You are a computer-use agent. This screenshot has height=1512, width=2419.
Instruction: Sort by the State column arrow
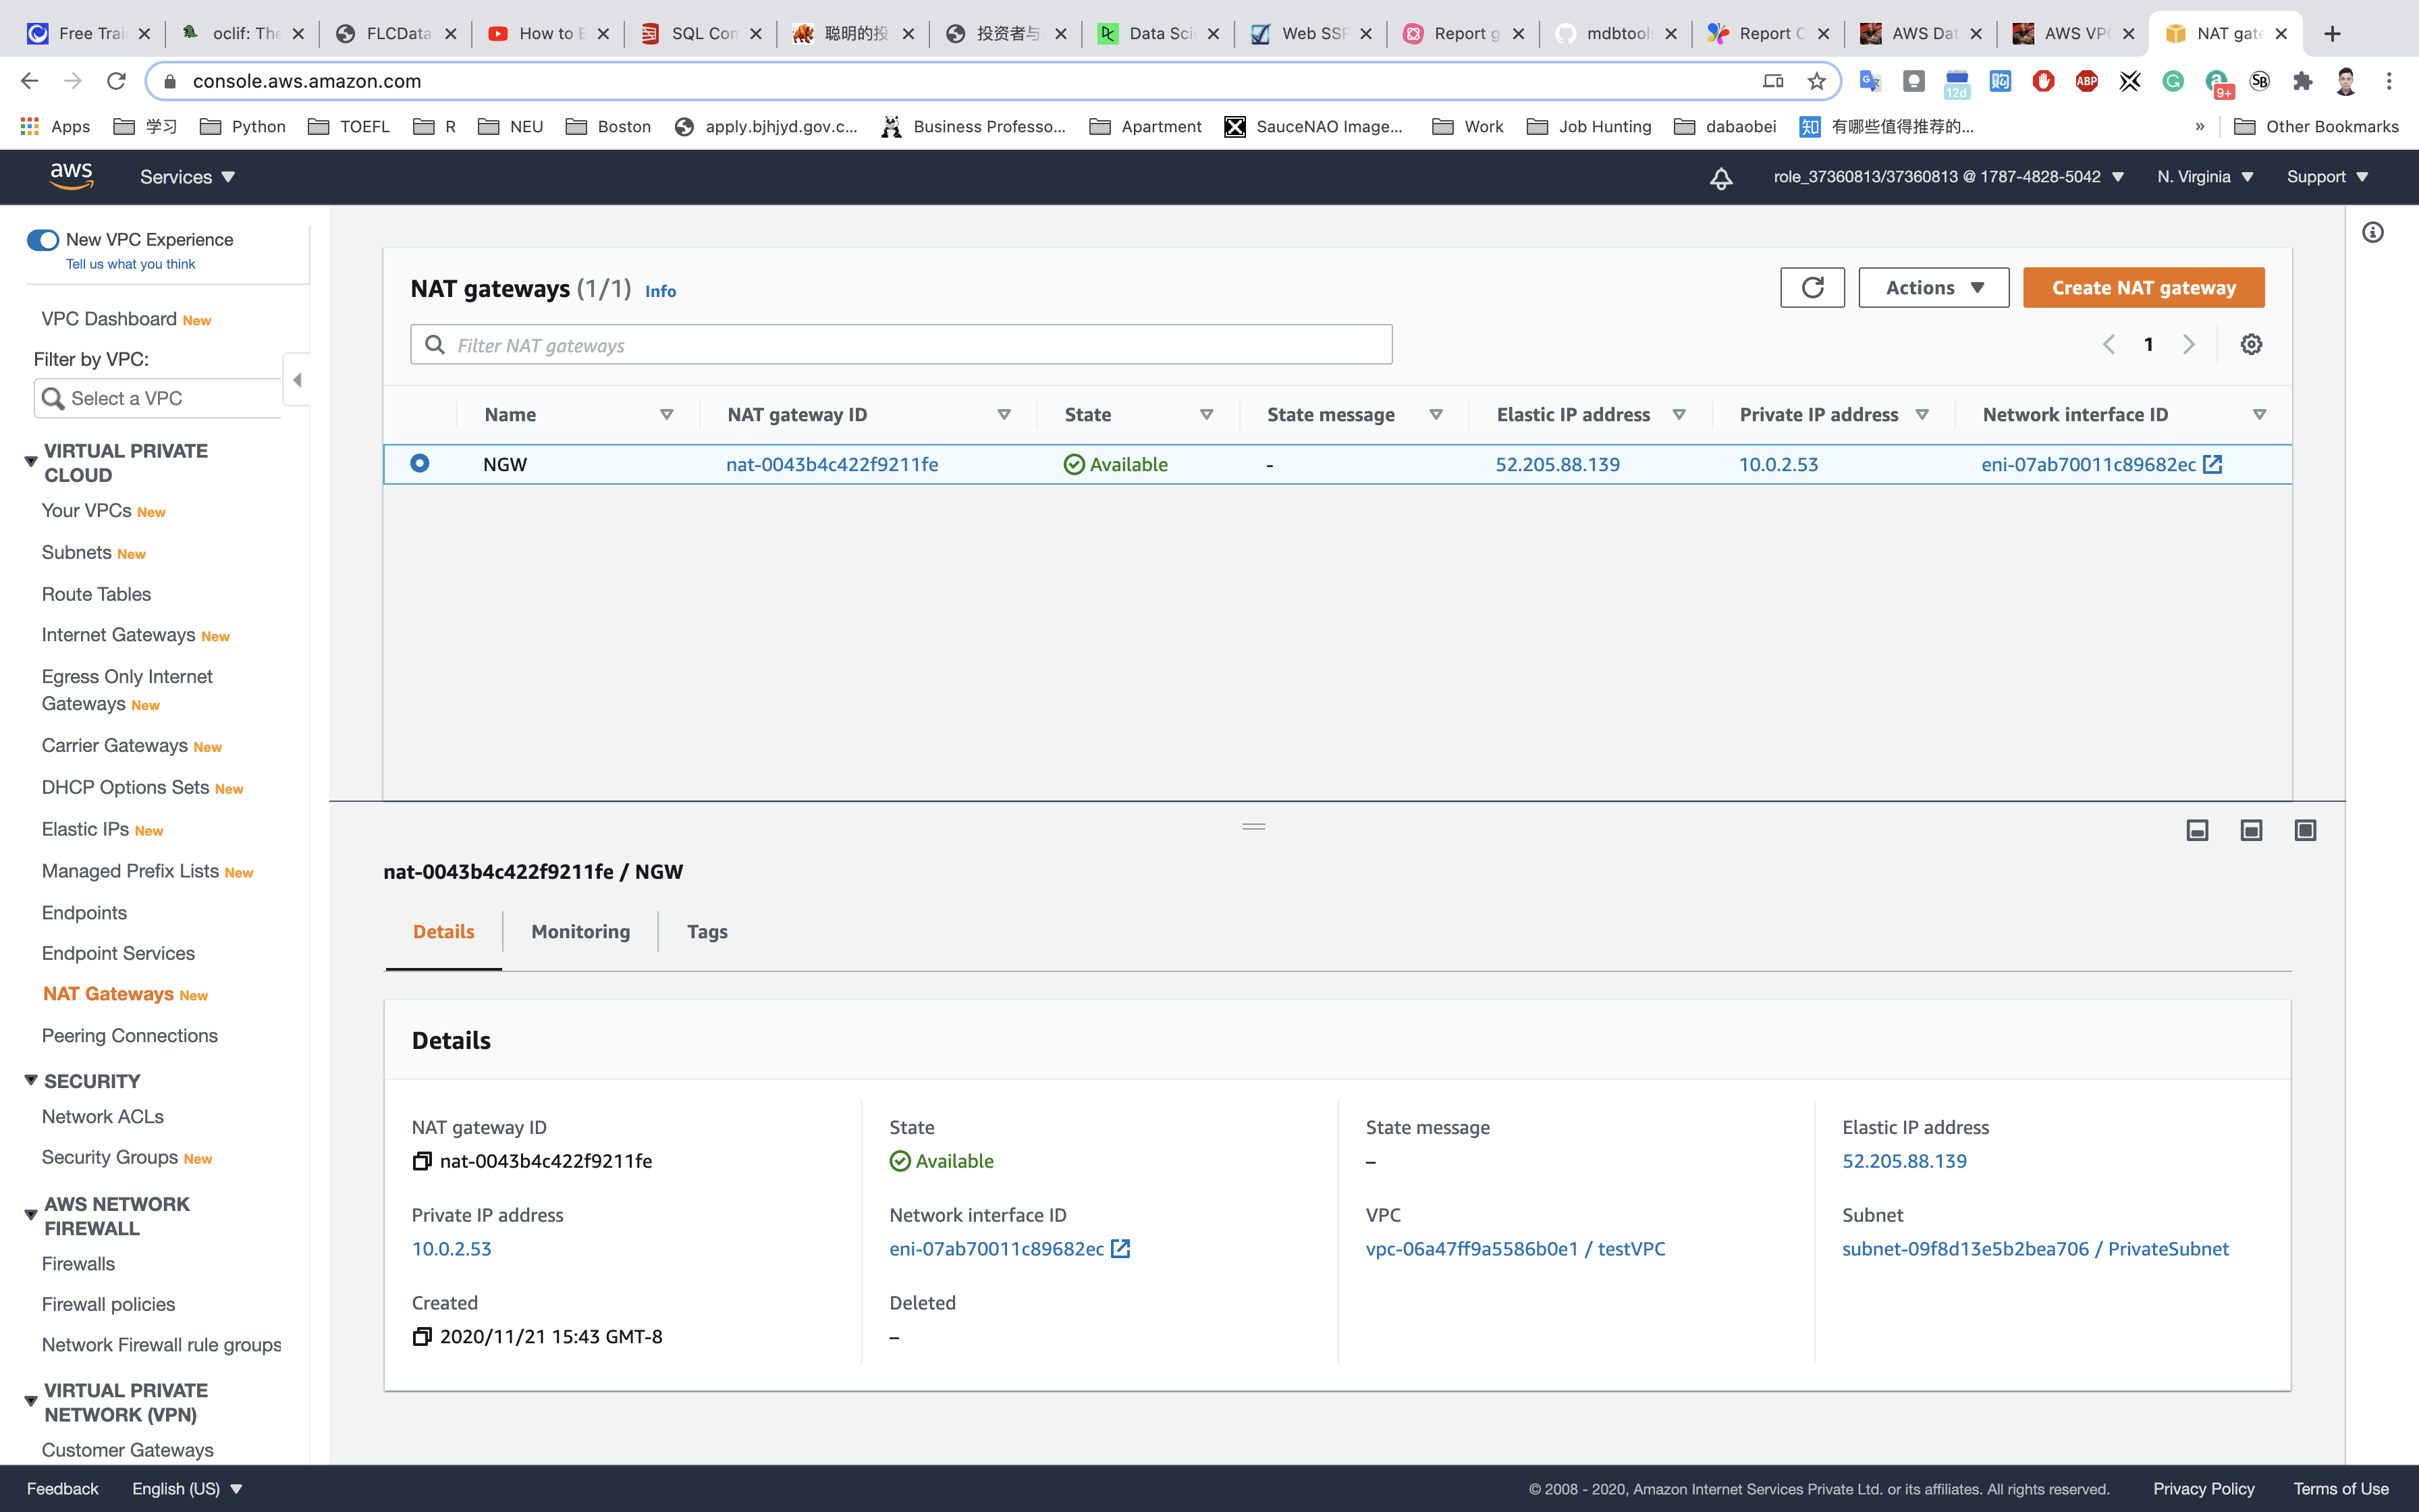click(x=1207, y=415)
